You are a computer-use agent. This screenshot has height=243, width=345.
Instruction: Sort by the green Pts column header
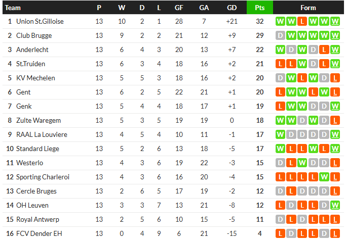point(260,8)
